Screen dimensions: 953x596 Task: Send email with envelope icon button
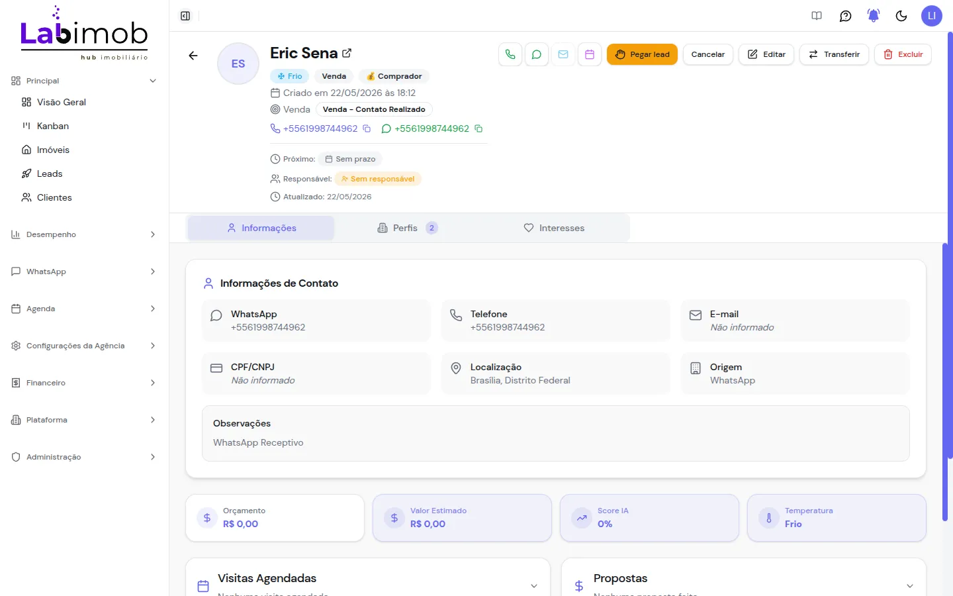[563, 54]
